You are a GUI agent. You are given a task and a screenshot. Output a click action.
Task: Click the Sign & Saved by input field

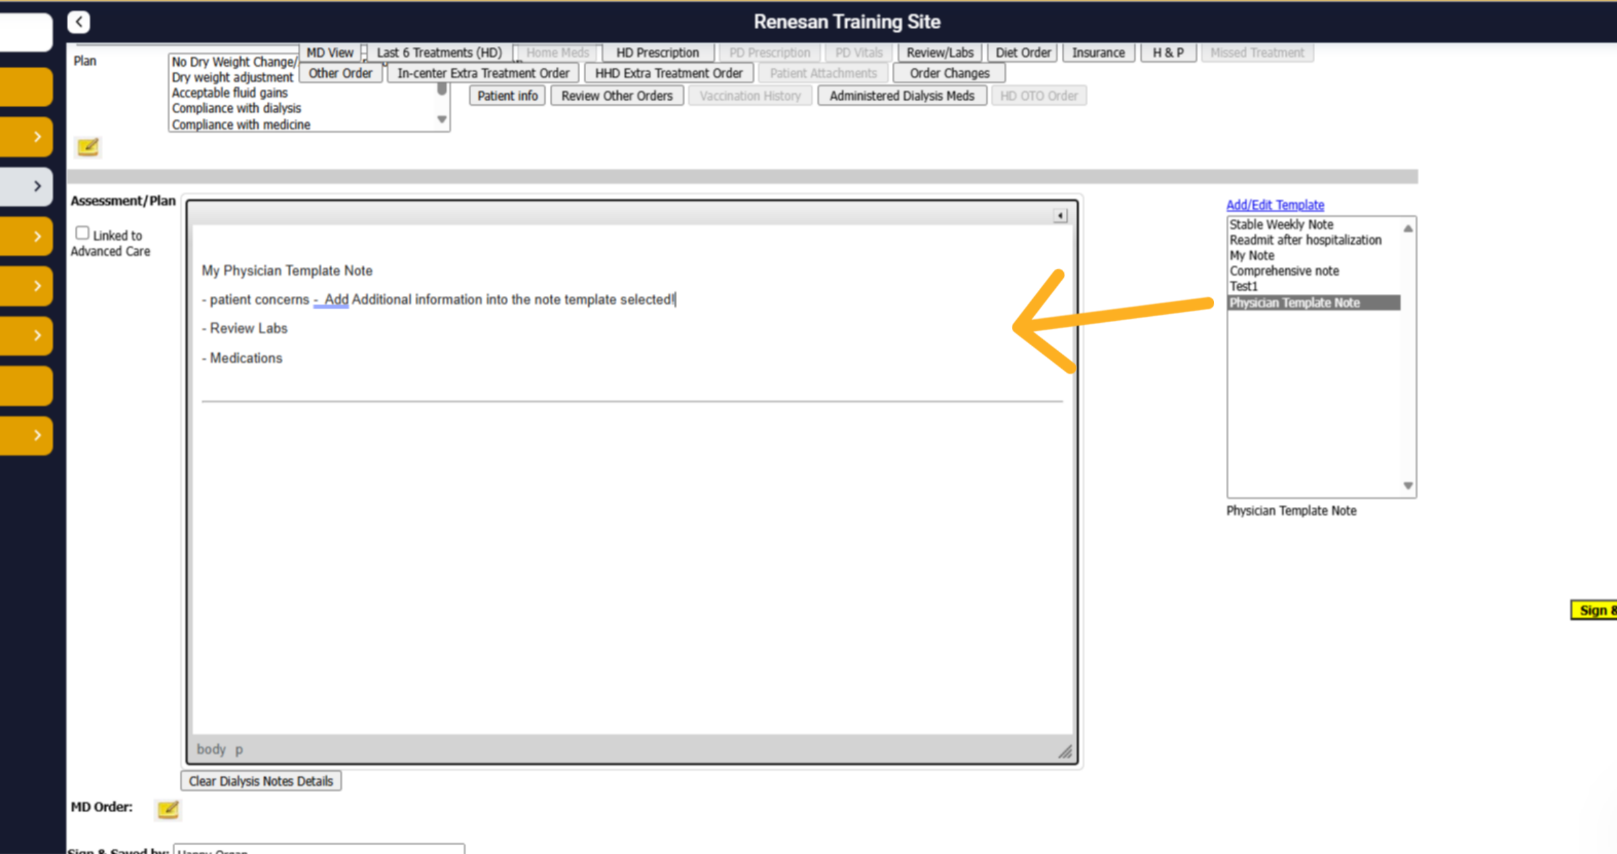click(x=319, y=849)
